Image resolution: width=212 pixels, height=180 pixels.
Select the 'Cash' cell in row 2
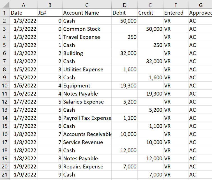(87, 21)
